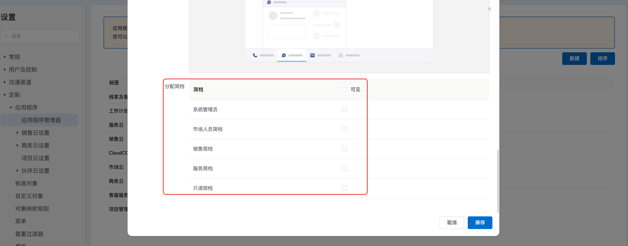Select the 只读简档 checkbox

pyautogui.click(x=344, y=188)
